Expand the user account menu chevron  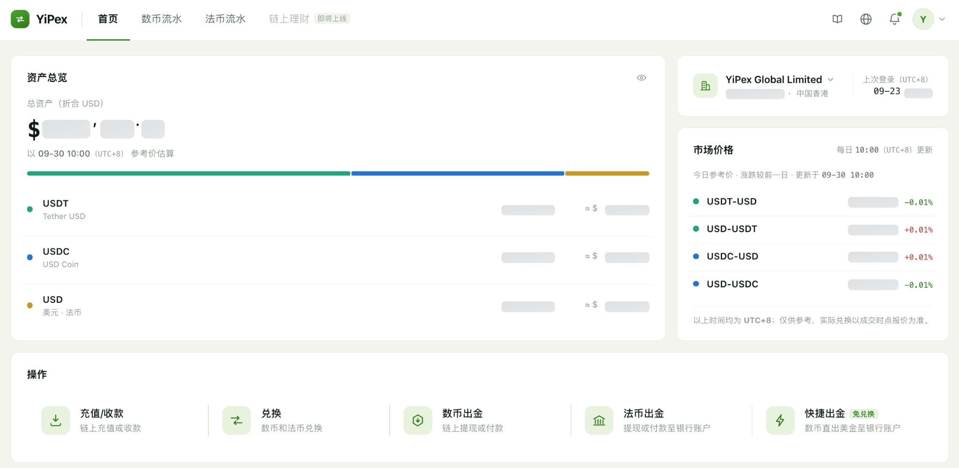click(942, 19)
